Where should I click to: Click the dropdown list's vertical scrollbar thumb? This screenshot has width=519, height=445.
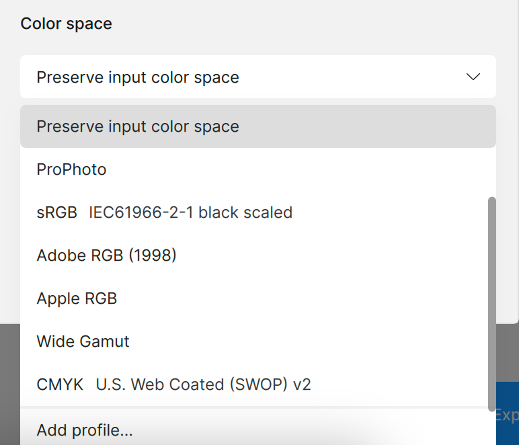pyautogui.click(x=491, y=302)
